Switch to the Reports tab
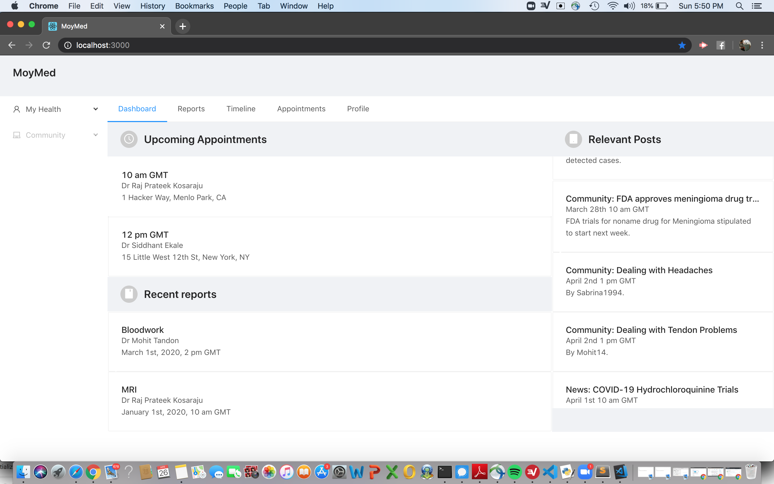Viewport: 774px width, 484px height. (x=191, y=109)
